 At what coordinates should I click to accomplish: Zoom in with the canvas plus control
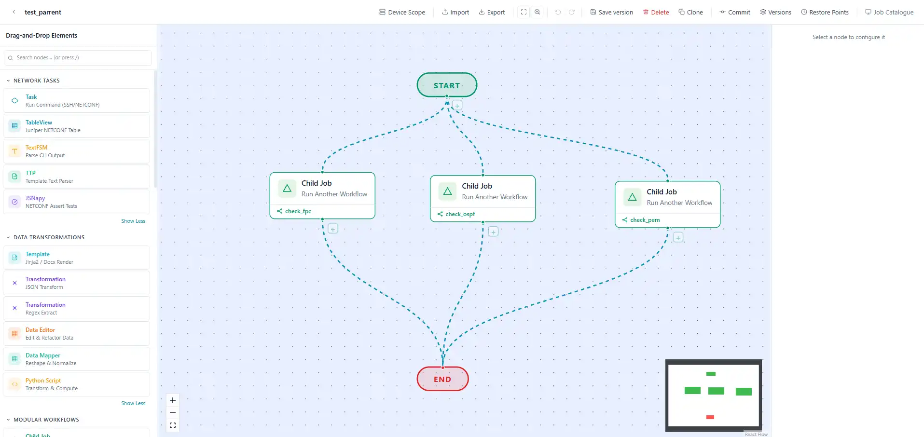tap(173, 400)
